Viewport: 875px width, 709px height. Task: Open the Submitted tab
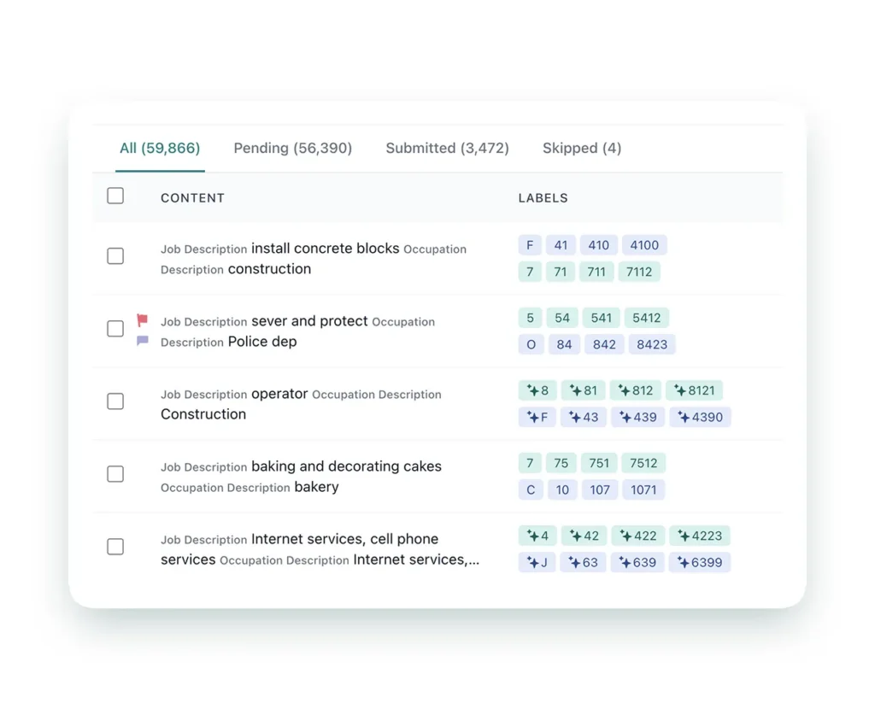click(x=447, y=148)
